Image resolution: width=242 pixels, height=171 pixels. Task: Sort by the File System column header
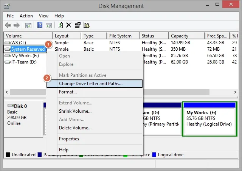point(123,36)
